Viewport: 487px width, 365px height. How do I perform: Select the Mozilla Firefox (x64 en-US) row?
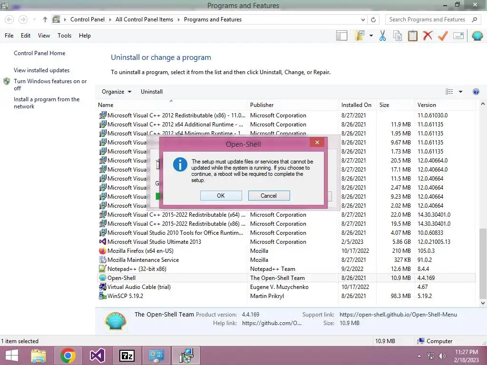point(286,251)
